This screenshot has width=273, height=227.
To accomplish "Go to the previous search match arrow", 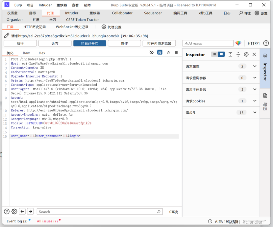I will pos(22,211).
